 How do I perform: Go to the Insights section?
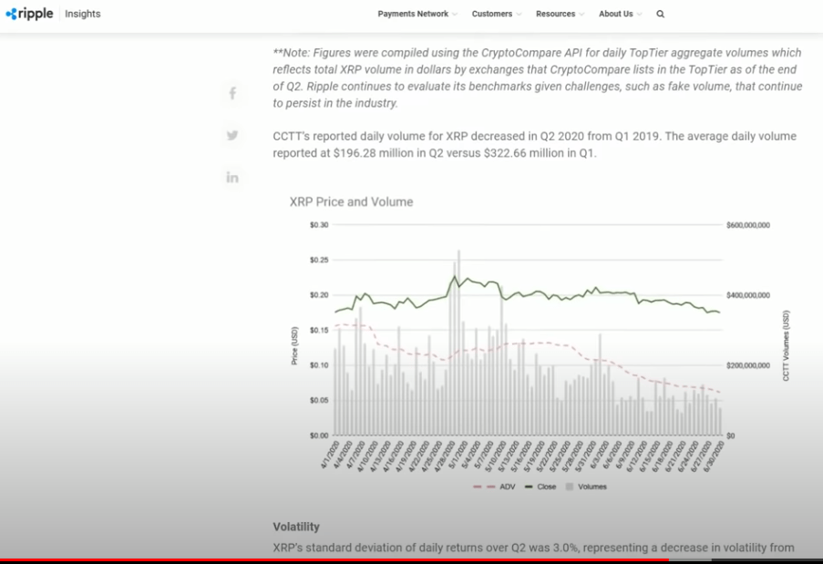coord(83,15)
